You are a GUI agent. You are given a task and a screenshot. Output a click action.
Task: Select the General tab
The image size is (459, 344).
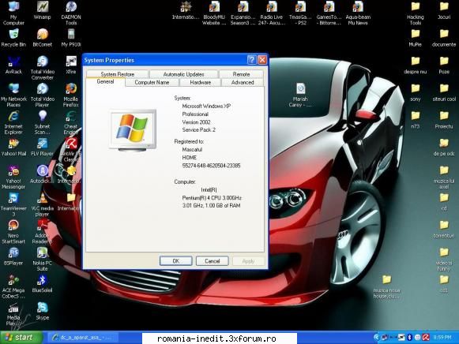(x=105, y=82)
